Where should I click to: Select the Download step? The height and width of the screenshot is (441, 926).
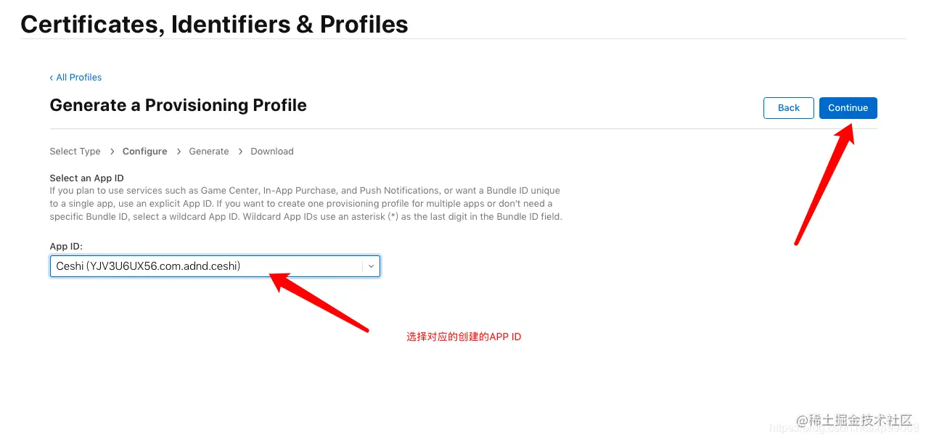click(x=272, y=152)
